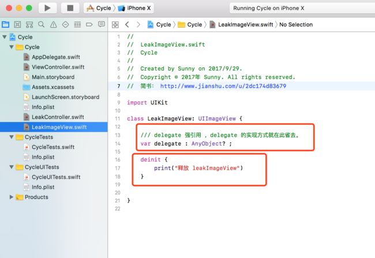Collapse the Cycle project root

click(4, 37)
